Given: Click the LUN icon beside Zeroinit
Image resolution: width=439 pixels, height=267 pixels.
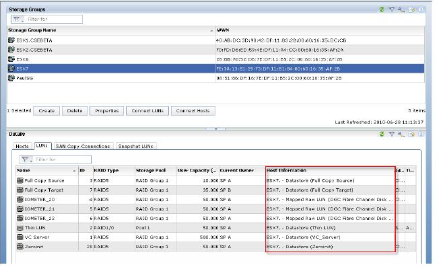Looking at the screenshot, I should click(x=20, y=247).
